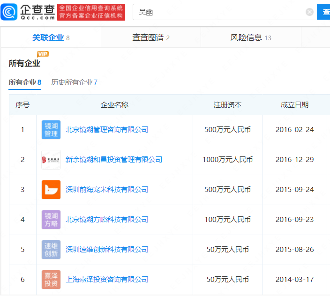Click the 所有企业 section heading

pyautogui.click(x=24, y=63)
